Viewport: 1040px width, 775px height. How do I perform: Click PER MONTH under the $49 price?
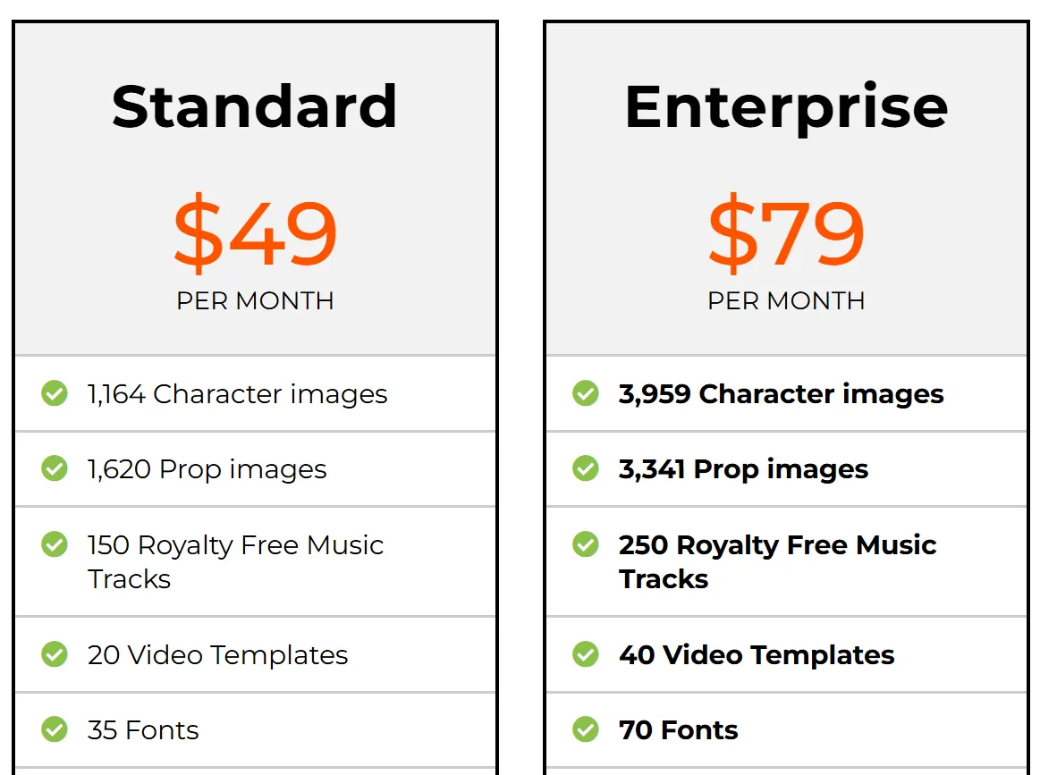[x=255, y=301]
